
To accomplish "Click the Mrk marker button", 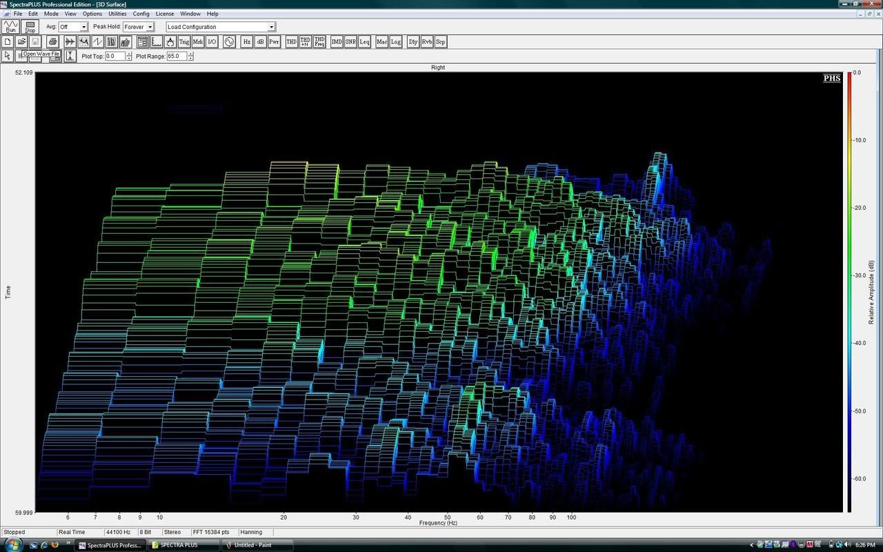I will coord(198,42).
